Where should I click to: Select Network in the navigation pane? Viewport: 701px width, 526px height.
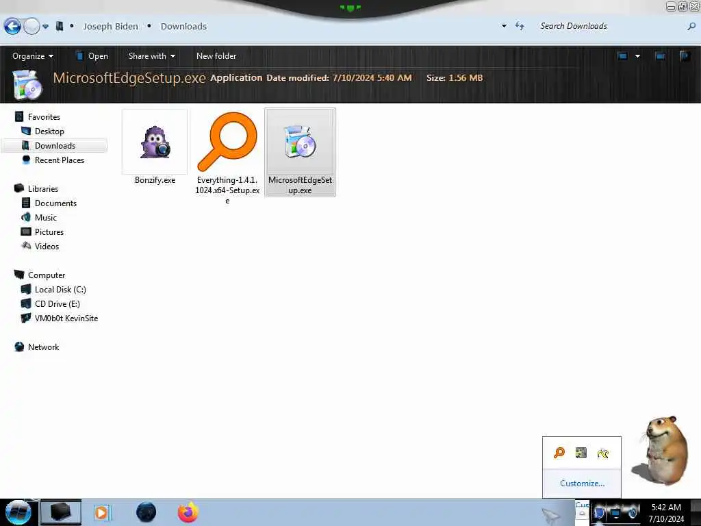pos(43,347)
